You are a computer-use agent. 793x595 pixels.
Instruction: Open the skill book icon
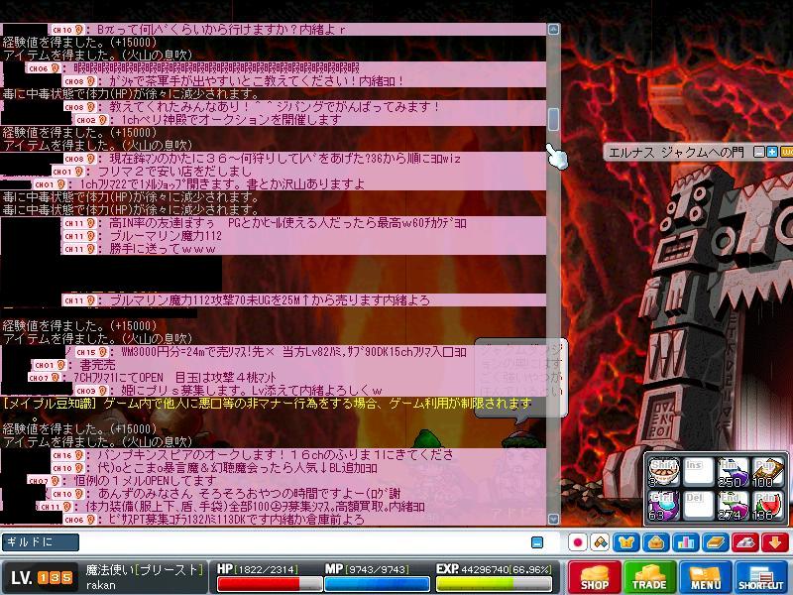[x=715, y=542]
